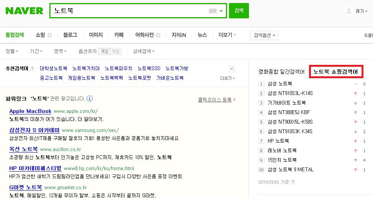Screen dimensions: 373x198
Task: Expand the 더보기 tab menu
Action: click(x=227, y=35)
